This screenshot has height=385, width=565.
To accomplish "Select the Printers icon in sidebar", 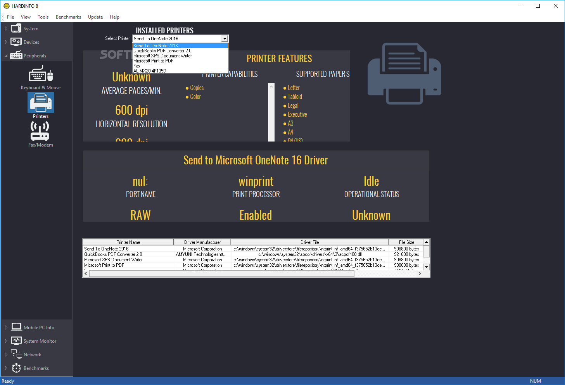I will pyautogui.click(x=41, y=103).
